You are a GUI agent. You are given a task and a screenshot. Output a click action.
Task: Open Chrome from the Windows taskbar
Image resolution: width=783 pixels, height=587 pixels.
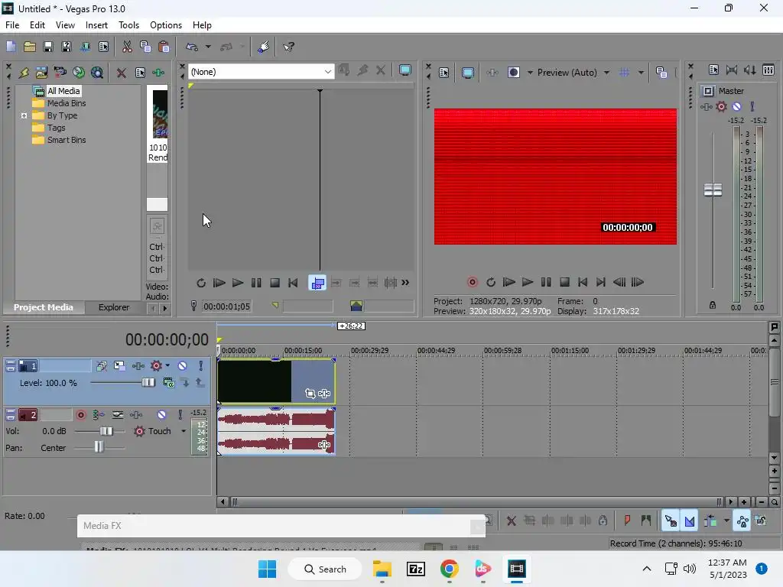(x=449, y=569)
